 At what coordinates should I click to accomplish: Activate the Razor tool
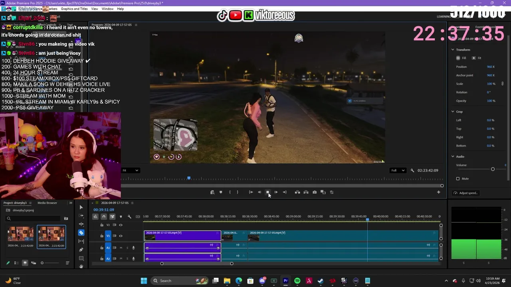click(81, 232)
